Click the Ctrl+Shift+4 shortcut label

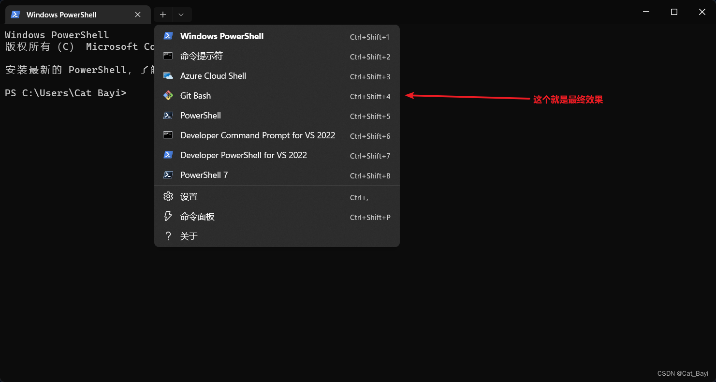[x=370, y=97]
